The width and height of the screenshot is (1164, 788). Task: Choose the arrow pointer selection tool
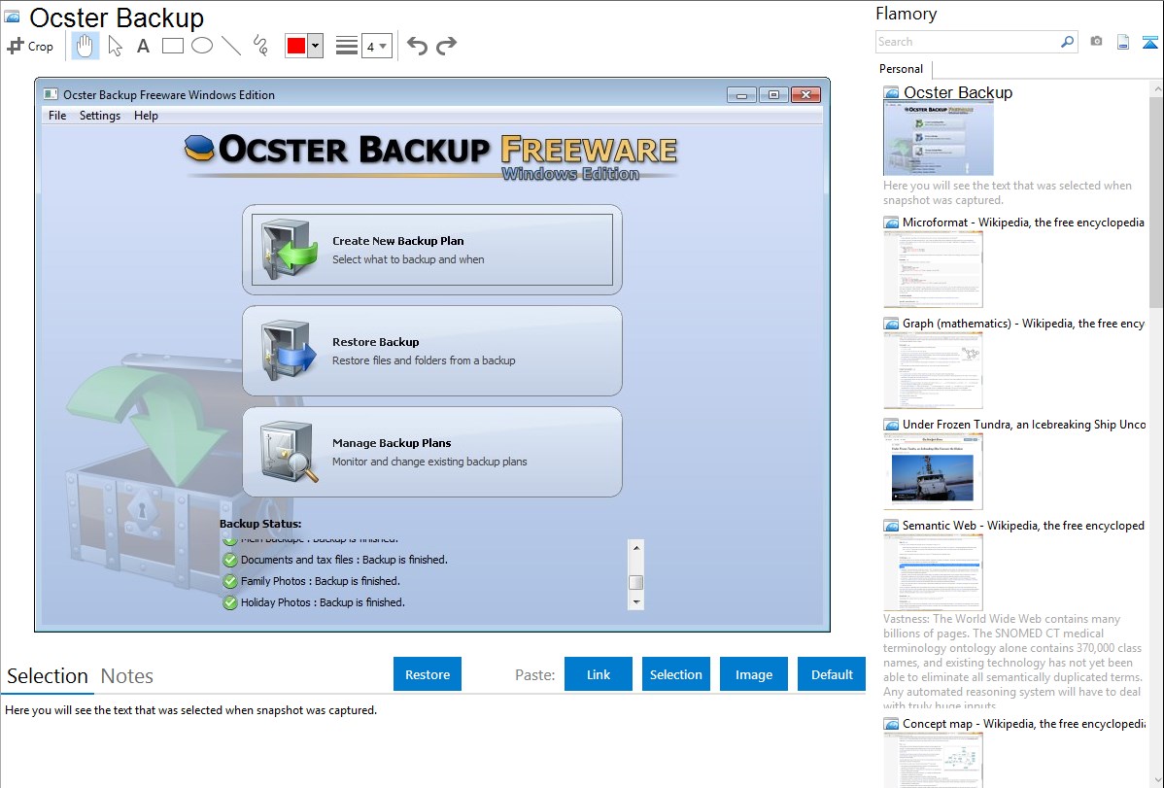(115, 46)
